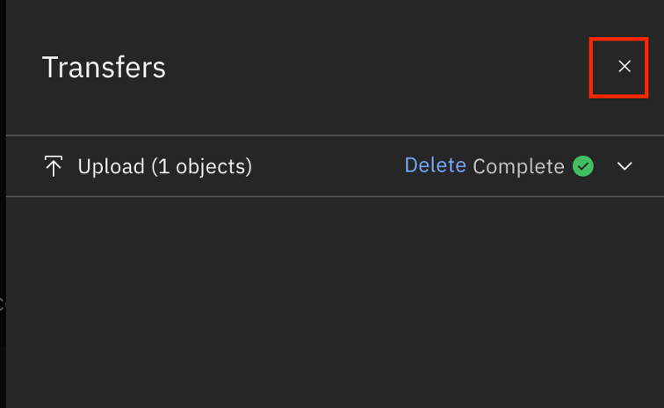
Task: Open the Upload row's disclosure arrow
Action: click(x=624, y=166)
